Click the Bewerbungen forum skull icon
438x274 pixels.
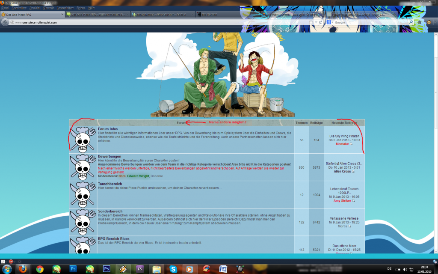click(x=83, y=167)
